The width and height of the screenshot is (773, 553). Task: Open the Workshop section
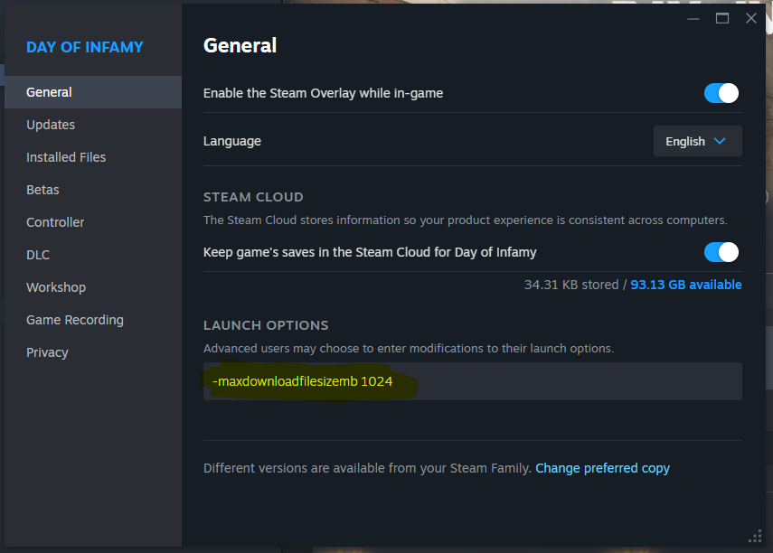pos(56,287)
